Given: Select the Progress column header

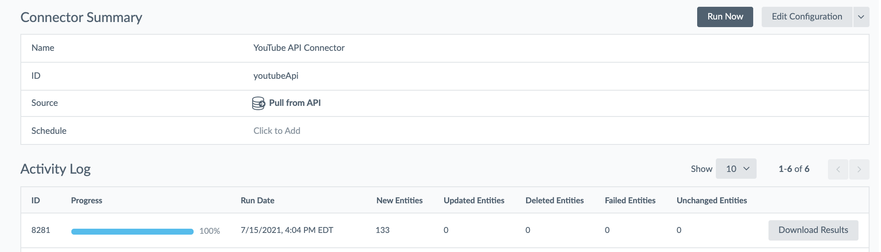Looking at the screenshot, I should point(87,200).
